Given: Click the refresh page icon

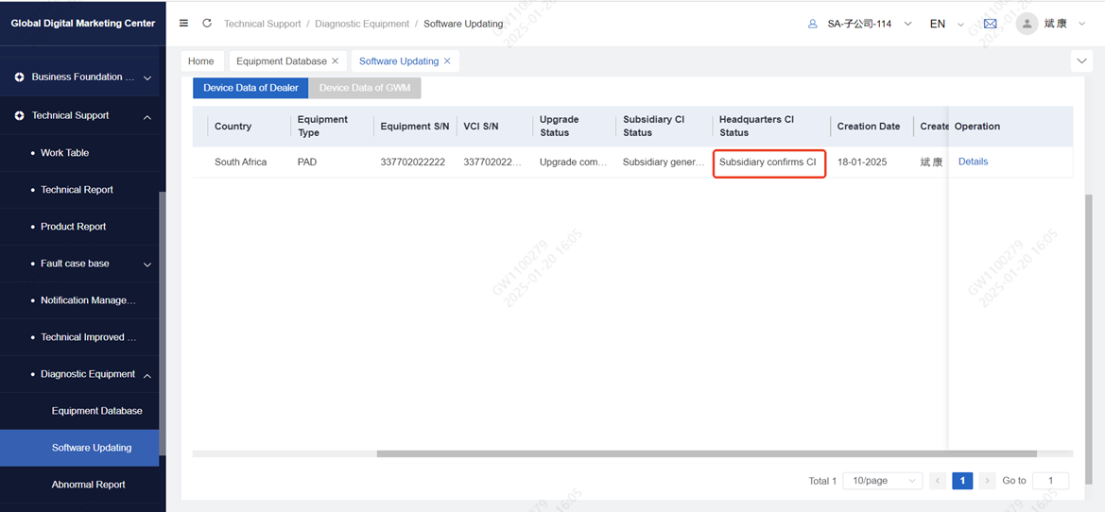Looking at the screenshot, I should (x=207, y=24).
